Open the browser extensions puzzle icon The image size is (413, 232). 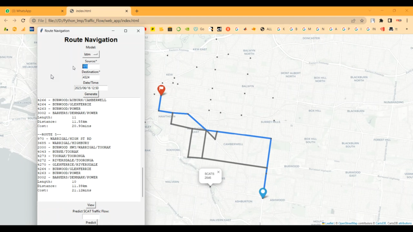pyautogui.click(x=381, y=21)
